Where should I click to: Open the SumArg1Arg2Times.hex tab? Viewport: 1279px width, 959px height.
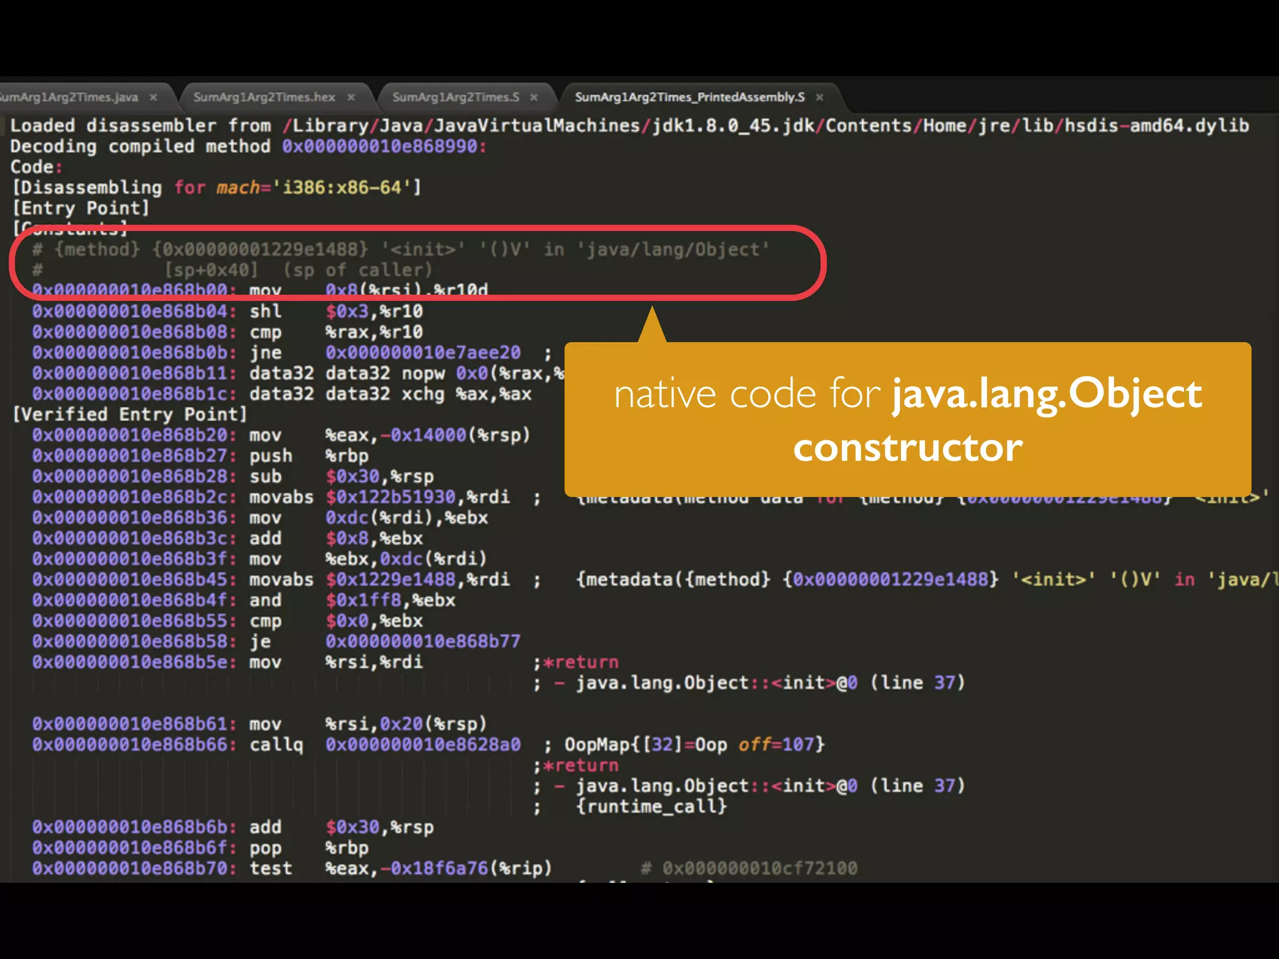264,97
